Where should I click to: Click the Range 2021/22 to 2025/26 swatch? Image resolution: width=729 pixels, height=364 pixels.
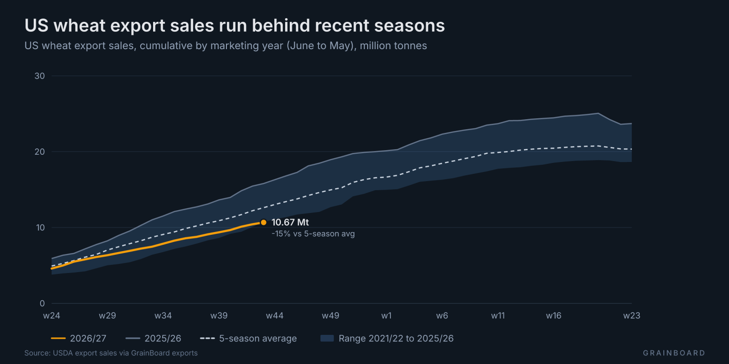coord(327,339)
